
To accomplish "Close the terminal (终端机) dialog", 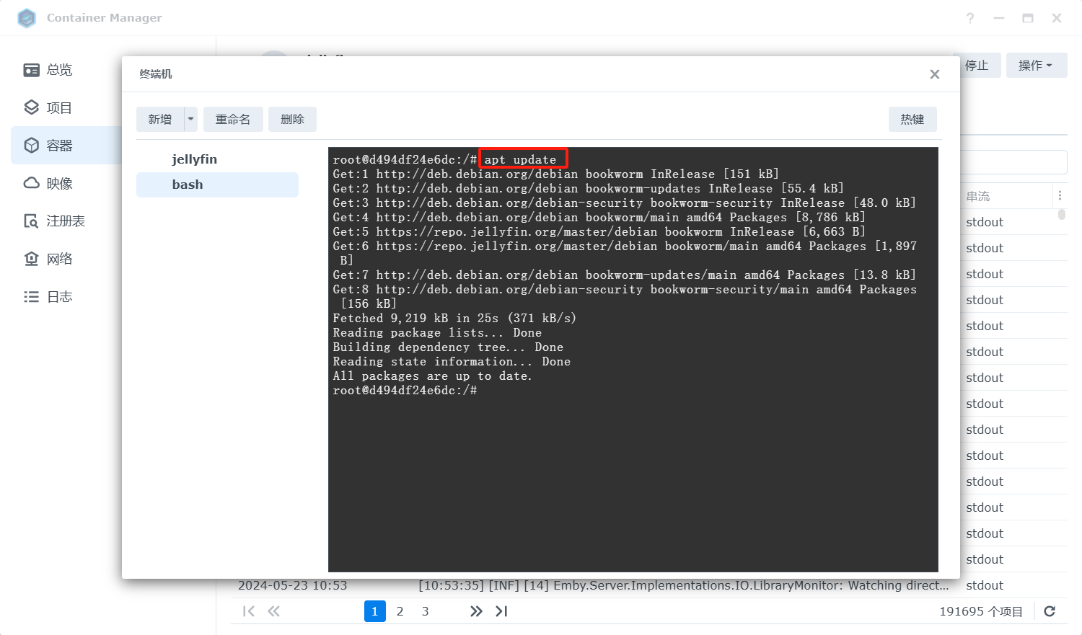I will [934, 74].
